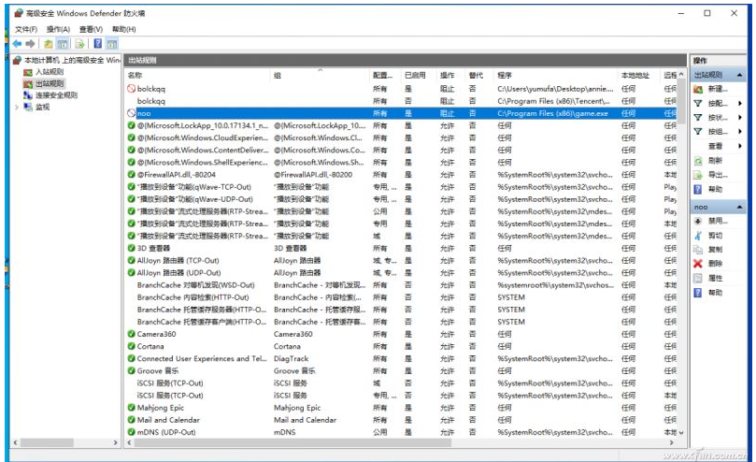
Task: Select 3D 查看器 rule row
Action: pos(401,248)
